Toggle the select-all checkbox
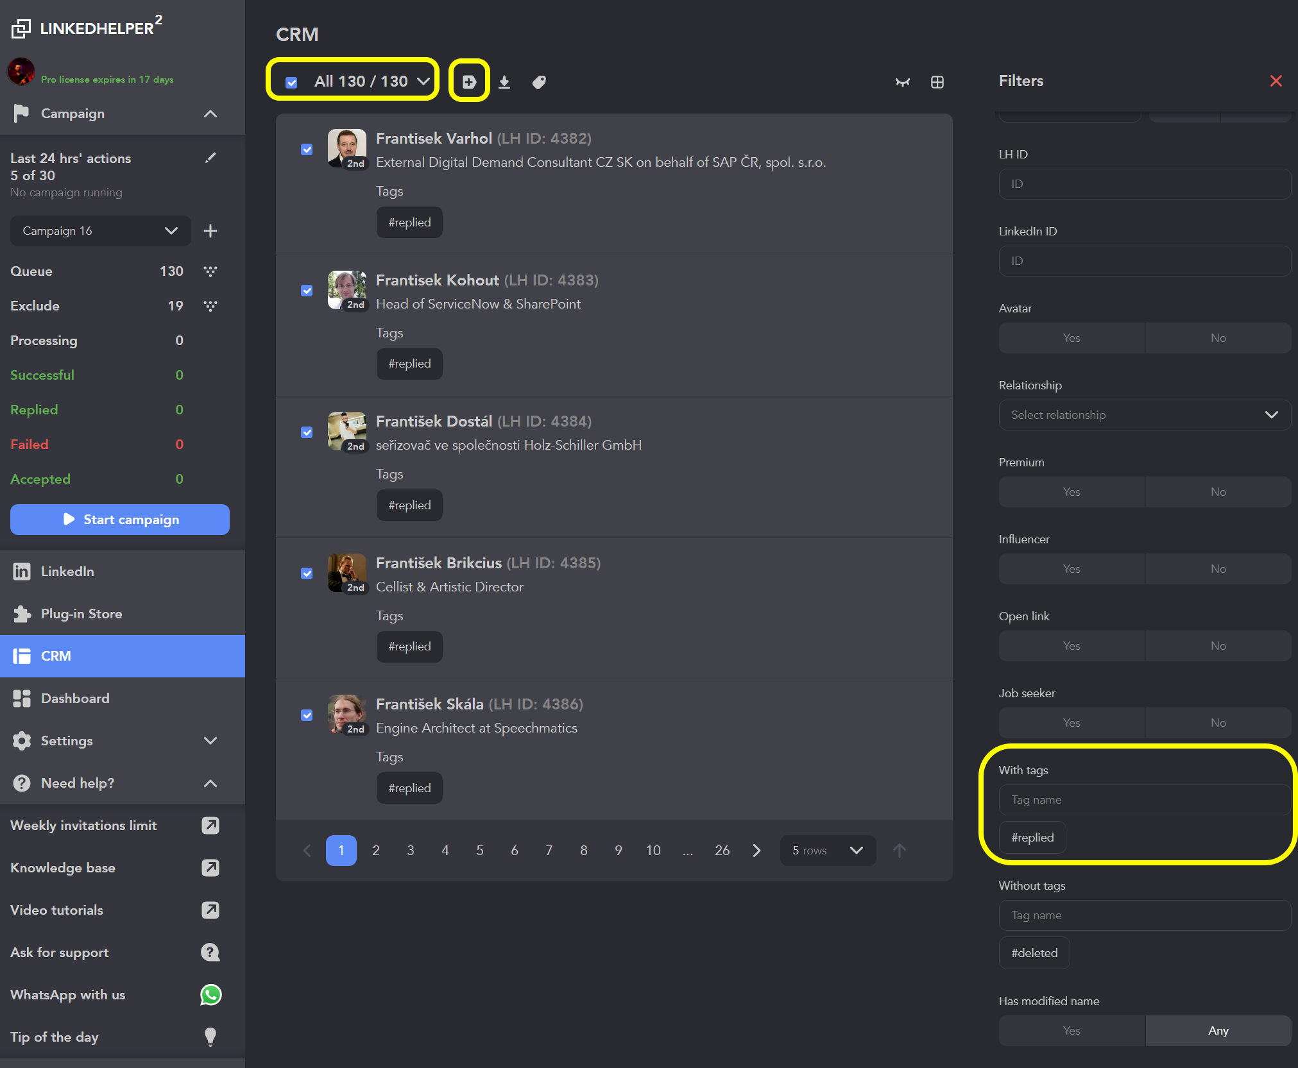 pos(291,82)
